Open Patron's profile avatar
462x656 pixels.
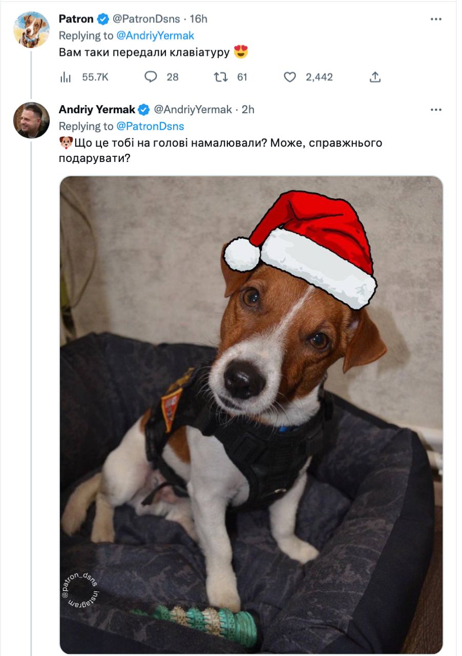click(31, 30)
